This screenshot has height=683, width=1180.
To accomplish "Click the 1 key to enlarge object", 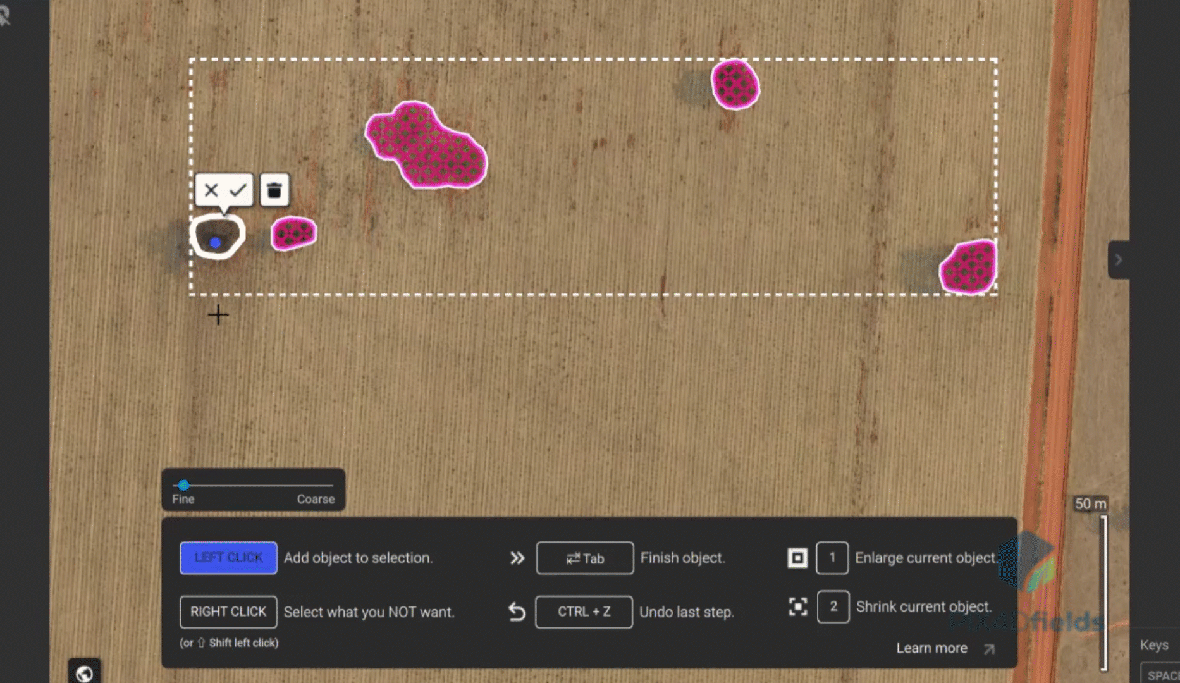I will click(832, 558).
